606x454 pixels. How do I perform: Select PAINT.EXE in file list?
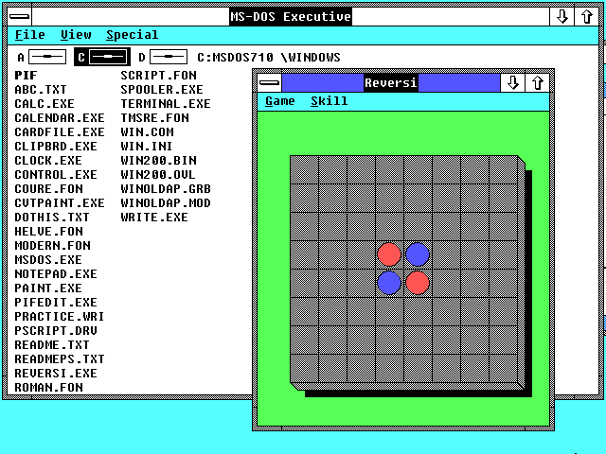[48, 288]
